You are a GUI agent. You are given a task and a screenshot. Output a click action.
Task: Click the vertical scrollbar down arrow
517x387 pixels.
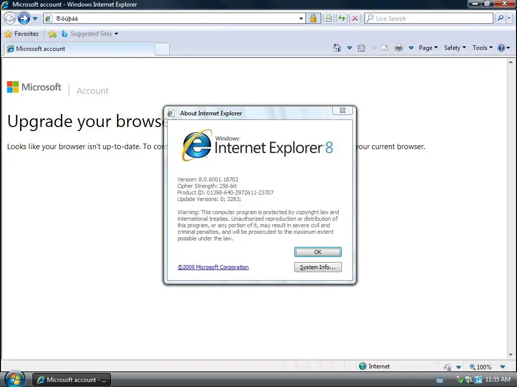pos(511,355)
